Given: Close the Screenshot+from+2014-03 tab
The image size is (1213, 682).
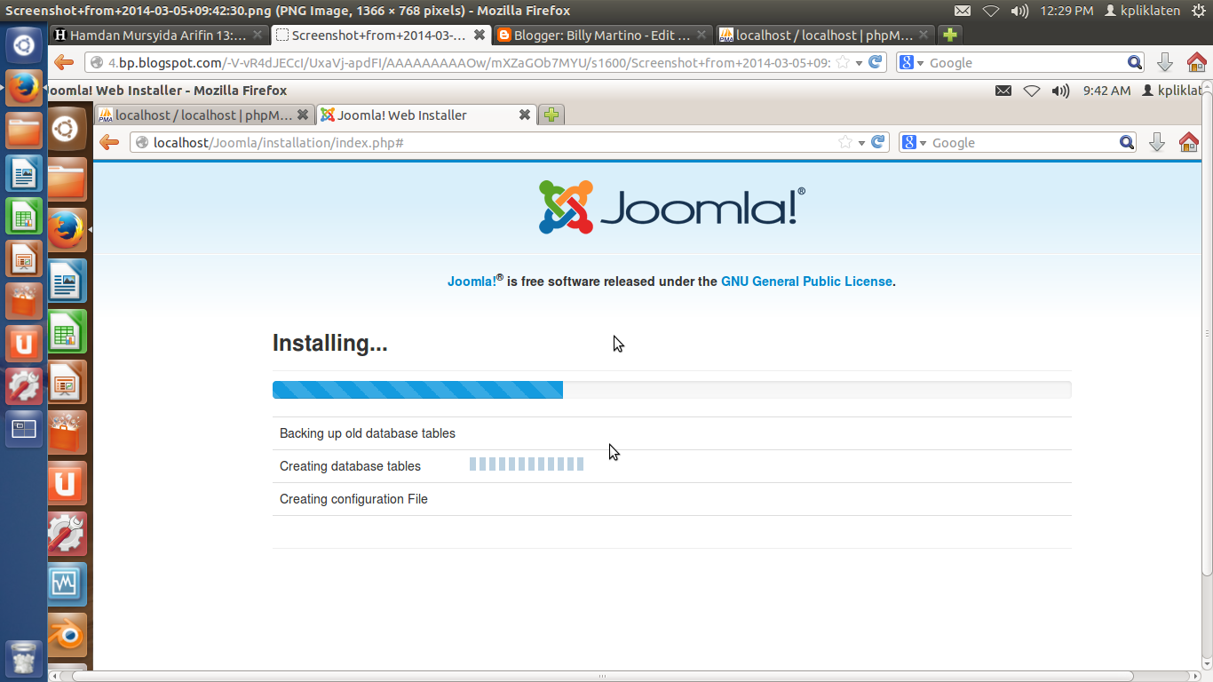Looking at the screenshot, I should (x=479, y=36).
